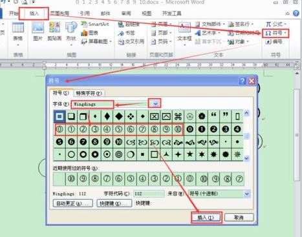This screenshot has height=237, width=302.
Task: Select the four-diamond ❖ symbol in grid
Action: (x=131, y=116)
